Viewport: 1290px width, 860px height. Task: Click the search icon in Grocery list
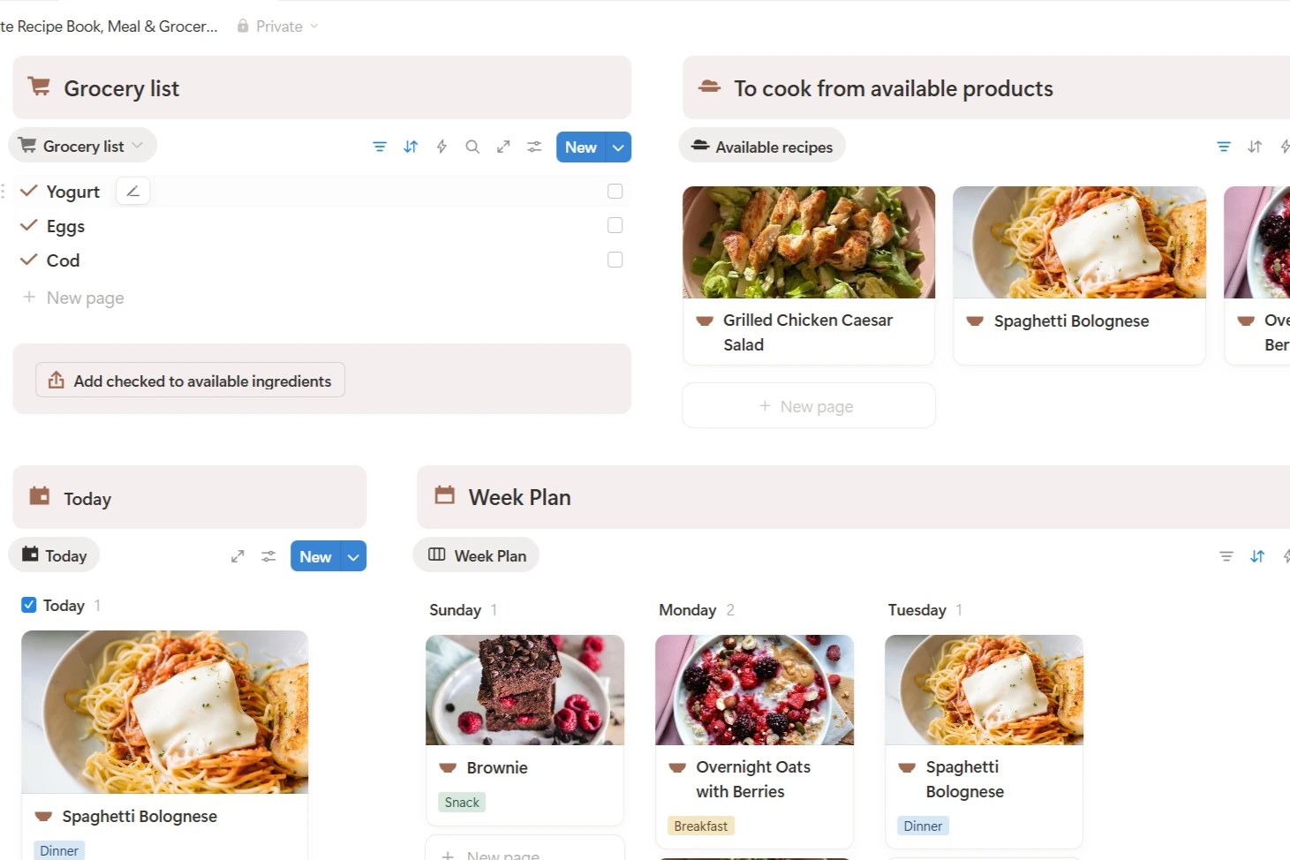click(472, 147)
